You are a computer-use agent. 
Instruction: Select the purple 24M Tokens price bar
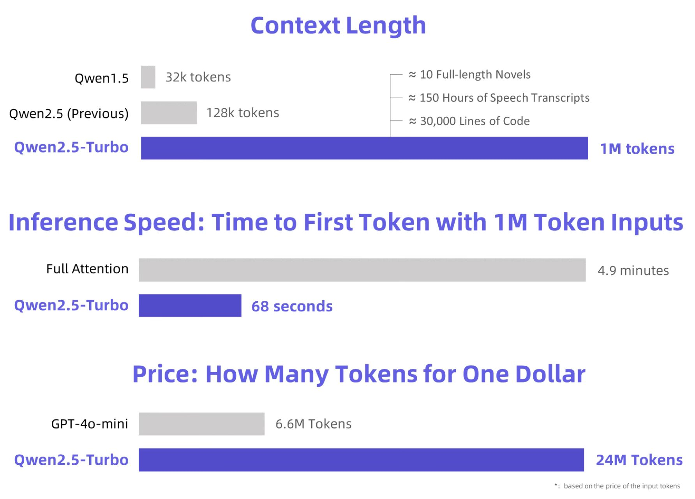pos(362,460)
